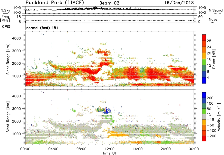224x155 pixels.
Task: Click the 'Beam 02' label
Action: 109,3
